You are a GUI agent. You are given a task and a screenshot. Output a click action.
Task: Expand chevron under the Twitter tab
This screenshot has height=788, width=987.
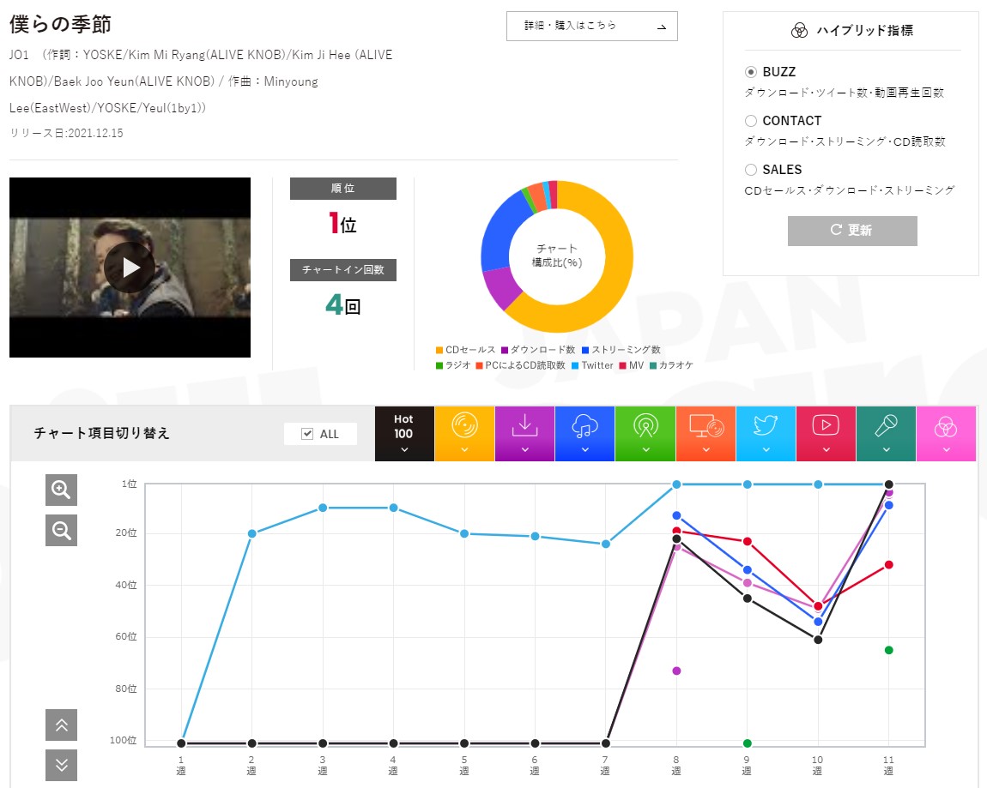click(x=766, y=449)
